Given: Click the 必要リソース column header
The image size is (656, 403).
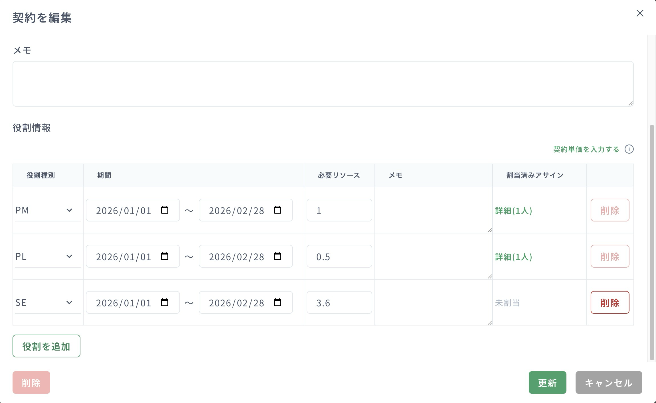Looking at the screenshot, I should click(x=339, y=175).
